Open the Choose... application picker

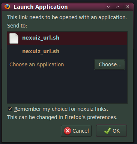[110, 64]
